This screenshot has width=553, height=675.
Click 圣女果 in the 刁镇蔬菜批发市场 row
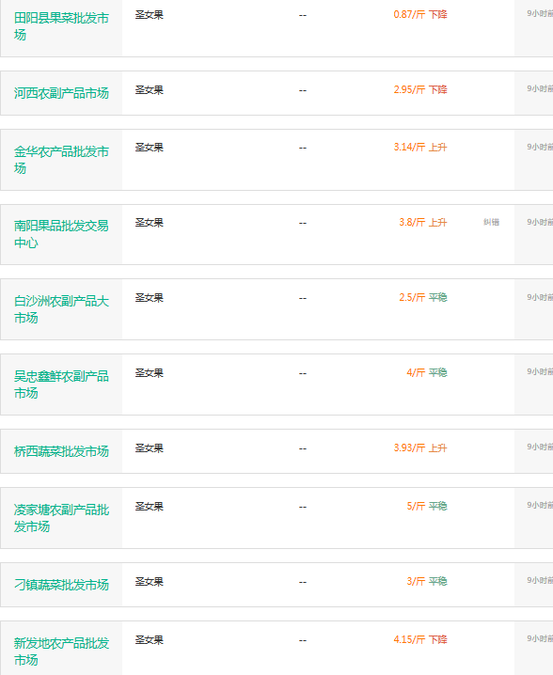[150, 582]
